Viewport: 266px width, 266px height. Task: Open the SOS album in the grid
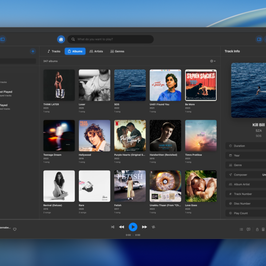(x=130, y=85)
